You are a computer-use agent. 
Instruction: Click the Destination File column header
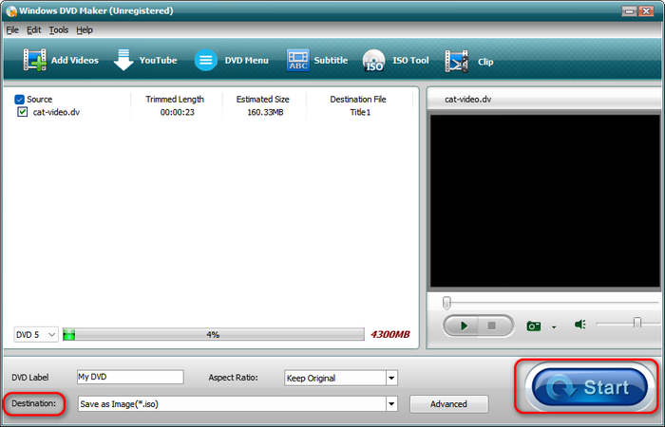(x=358, y=99)
